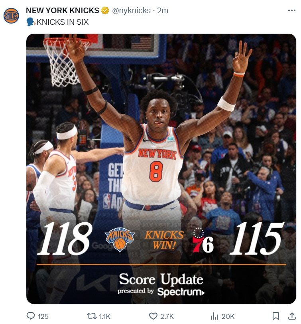Click the NEW YORK KNICKS display name

[62, 10]
